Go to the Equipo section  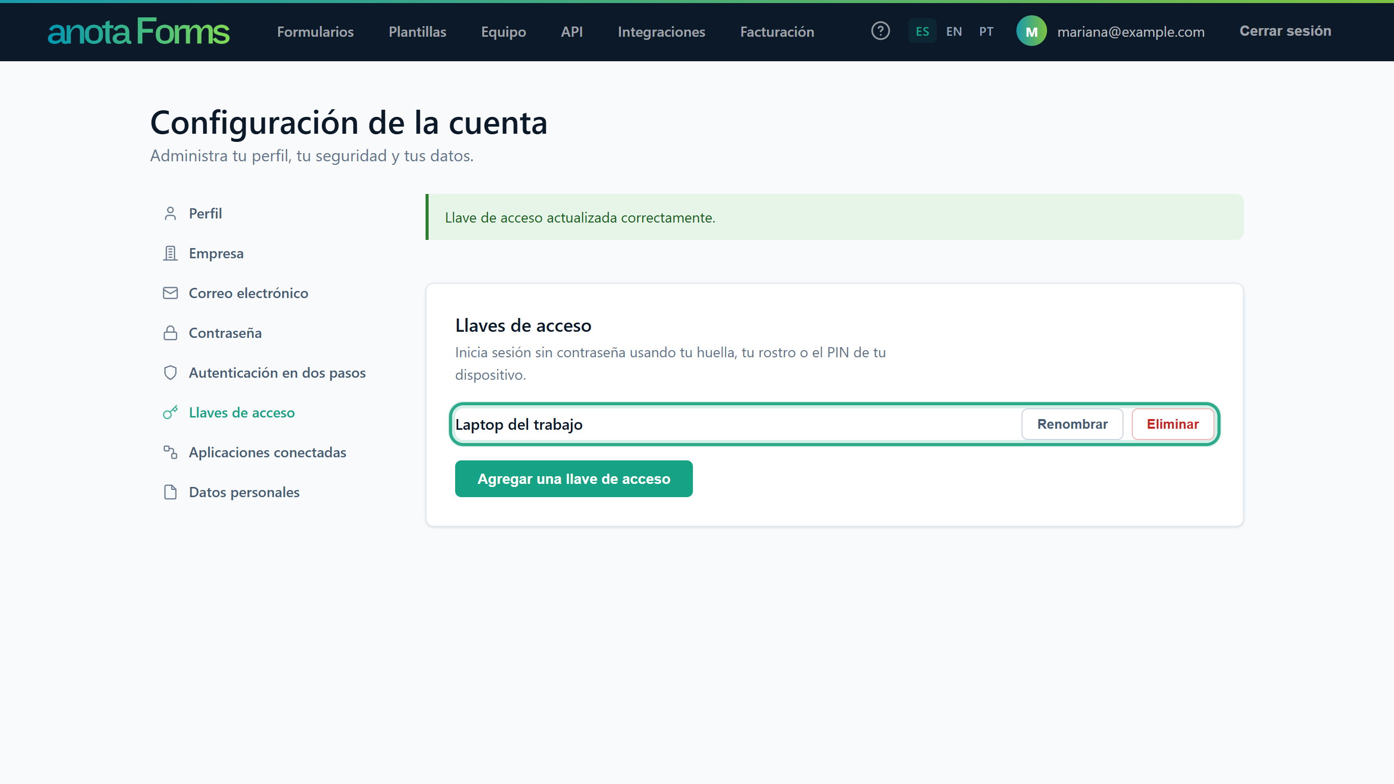[503, 32]
